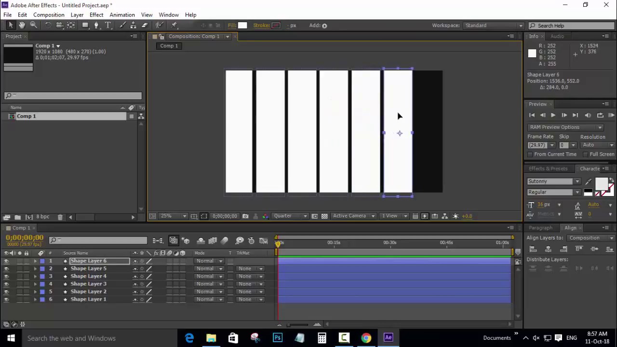Screen dimensions: 617x347
Task: Select the Brush tool
Action: pos(122,26)
